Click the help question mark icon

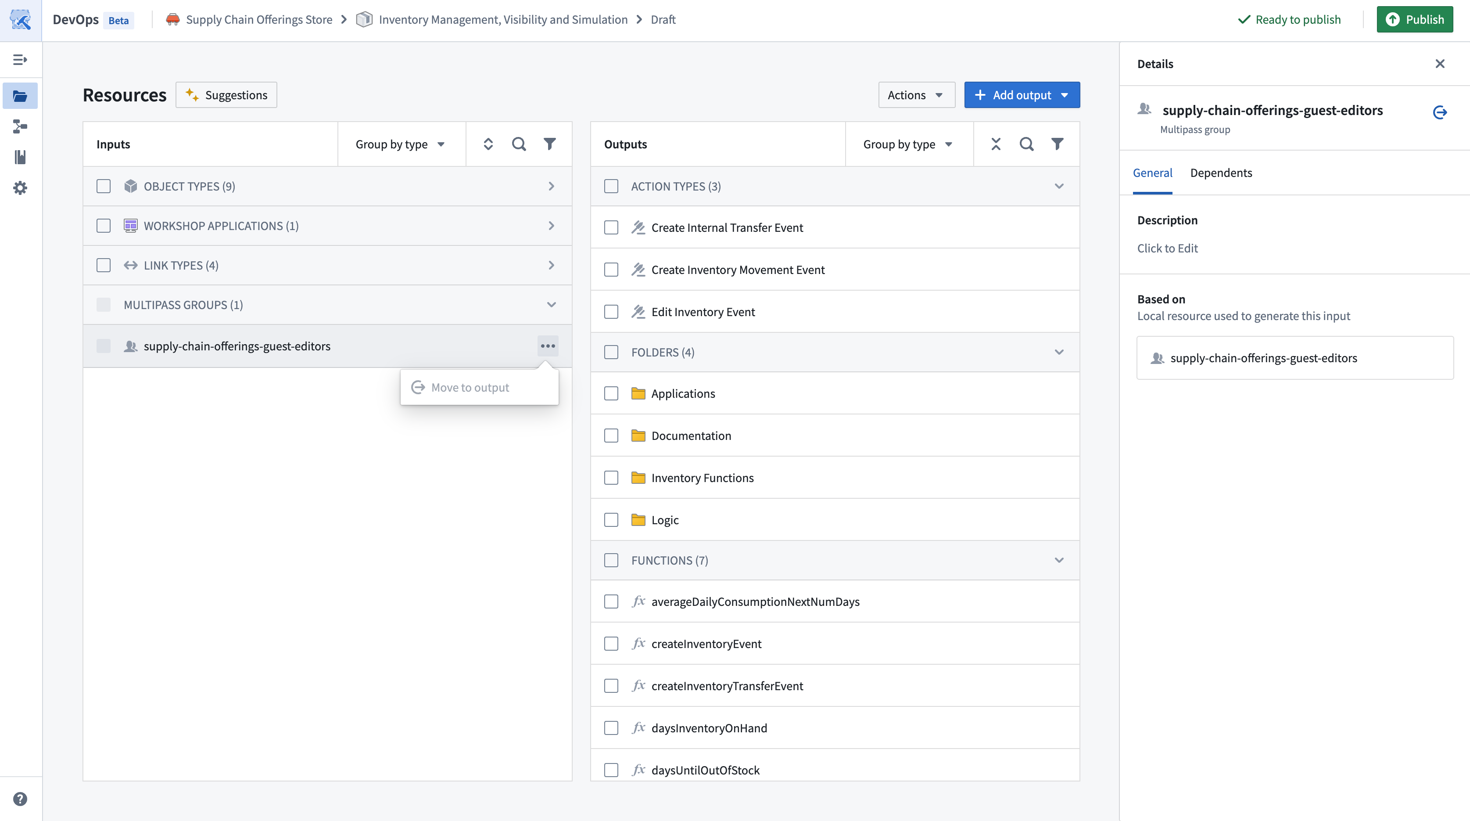pyautogui.click(x=20, y=799)
